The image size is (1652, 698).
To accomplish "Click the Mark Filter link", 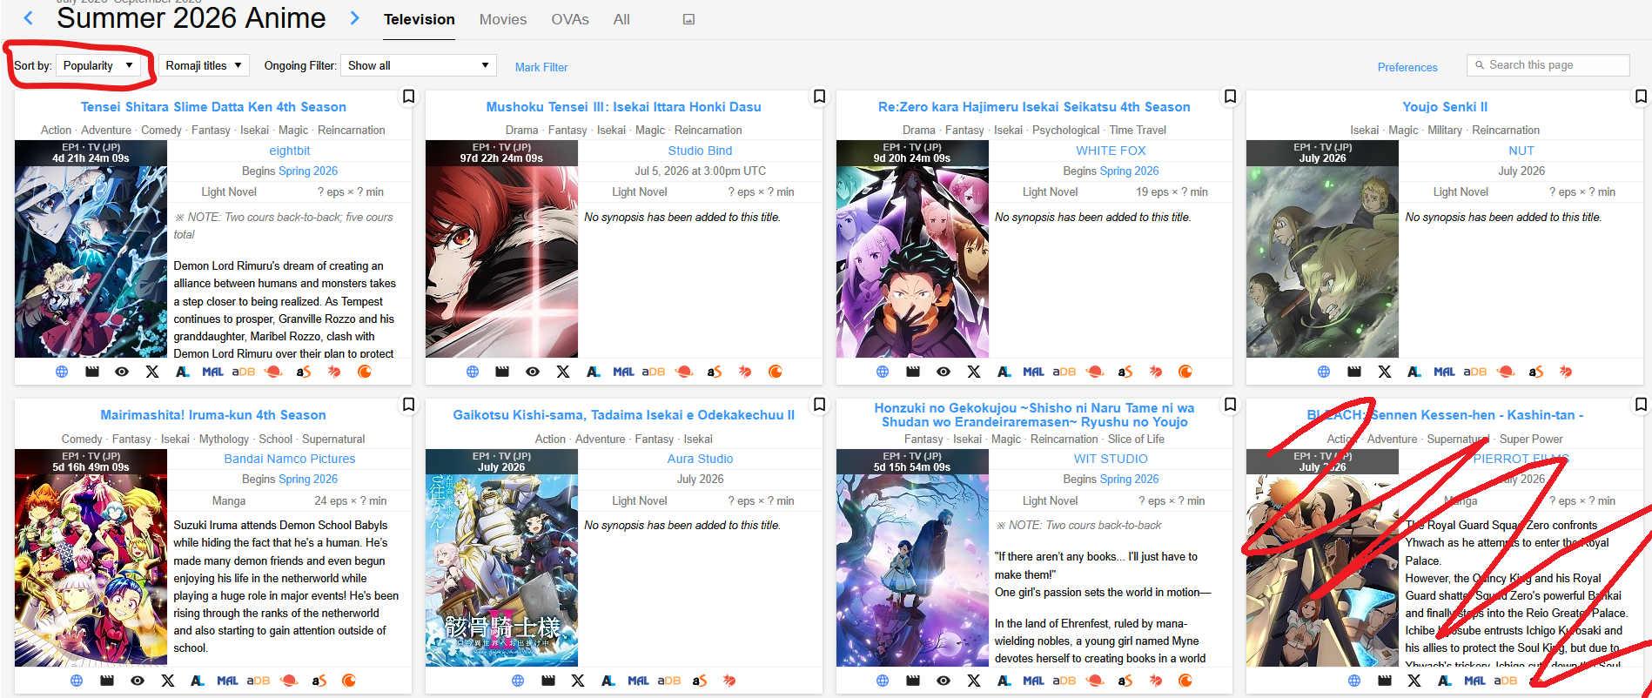I will pyautogui.click(x=541, y=67).
